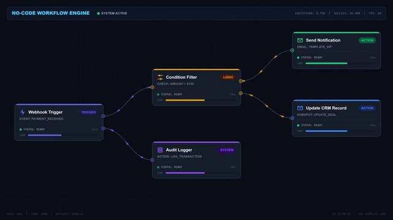Select the Audit Logger input port
This screenshot has width=393, height=220.
click(152, 160)
